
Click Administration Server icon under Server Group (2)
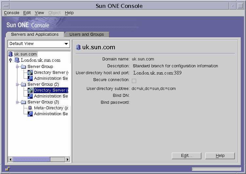pyautogui.click(x=30, y=96)
